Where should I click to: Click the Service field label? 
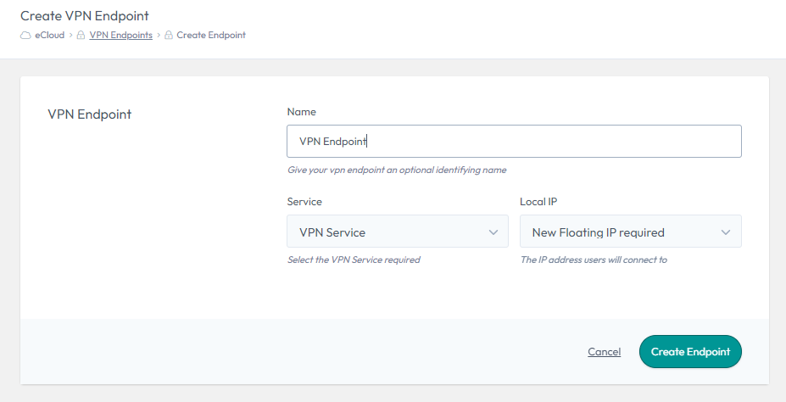click(x=304, y=202)
